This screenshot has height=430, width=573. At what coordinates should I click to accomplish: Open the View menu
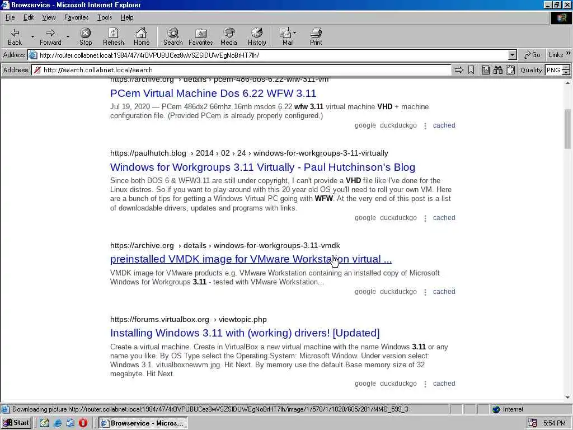49,17
